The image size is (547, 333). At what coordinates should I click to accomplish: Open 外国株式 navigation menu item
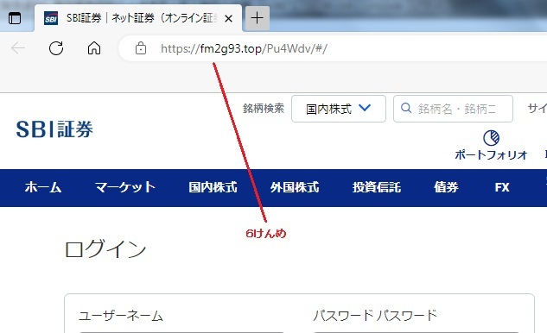click(x=295, y=187)
